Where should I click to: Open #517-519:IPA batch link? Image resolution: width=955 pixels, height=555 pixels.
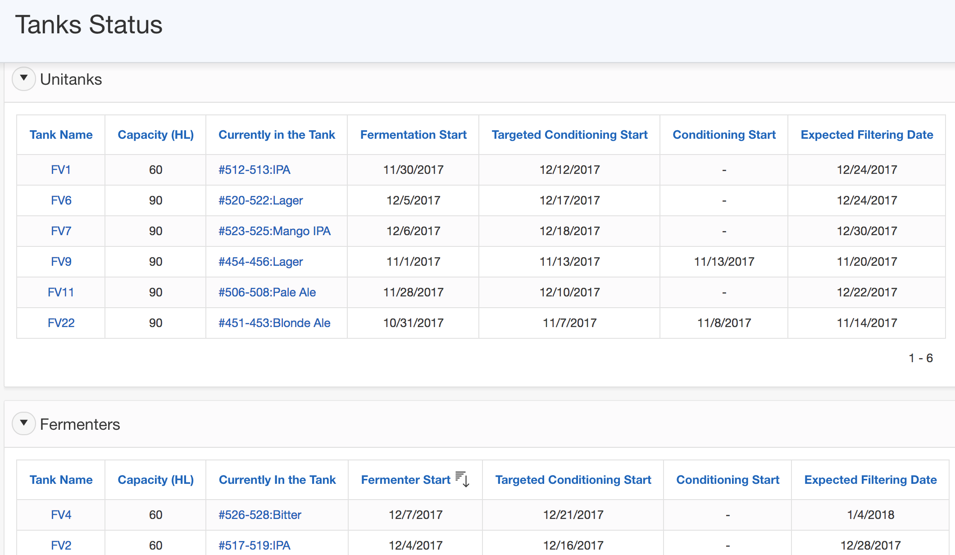(x=255, y=546)
